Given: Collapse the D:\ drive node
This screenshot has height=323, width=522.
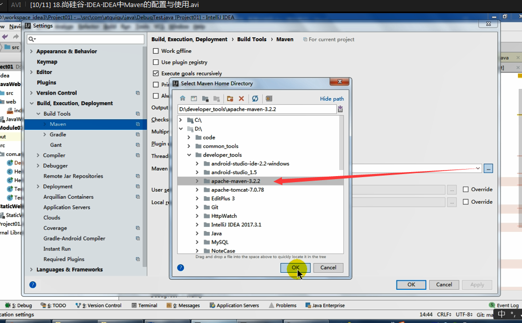Looking at the screenshot, I should [181, 129].
